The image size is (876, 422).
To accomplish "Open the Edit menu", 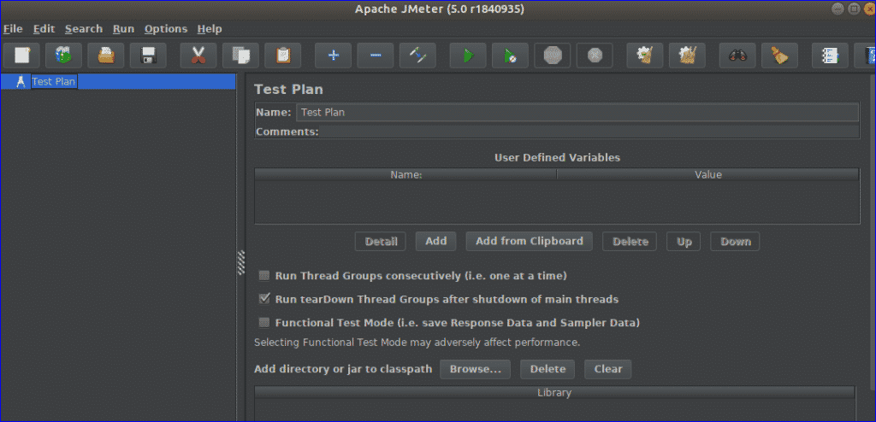I will point(44,29).
